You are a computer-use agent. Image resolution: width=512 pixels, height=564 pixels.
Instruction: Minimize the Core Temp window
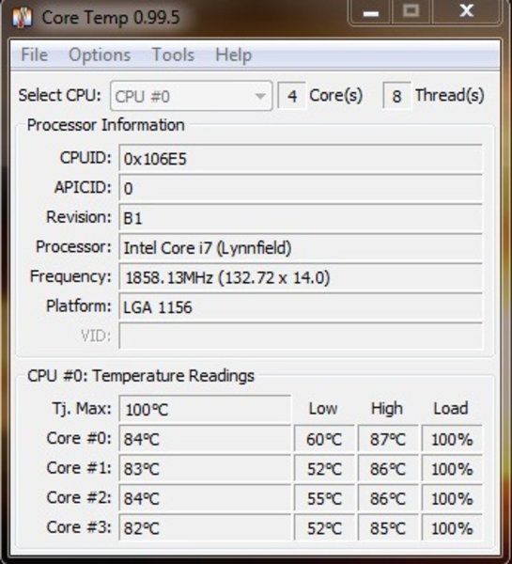pyautogui.click(x=371, y=12)
